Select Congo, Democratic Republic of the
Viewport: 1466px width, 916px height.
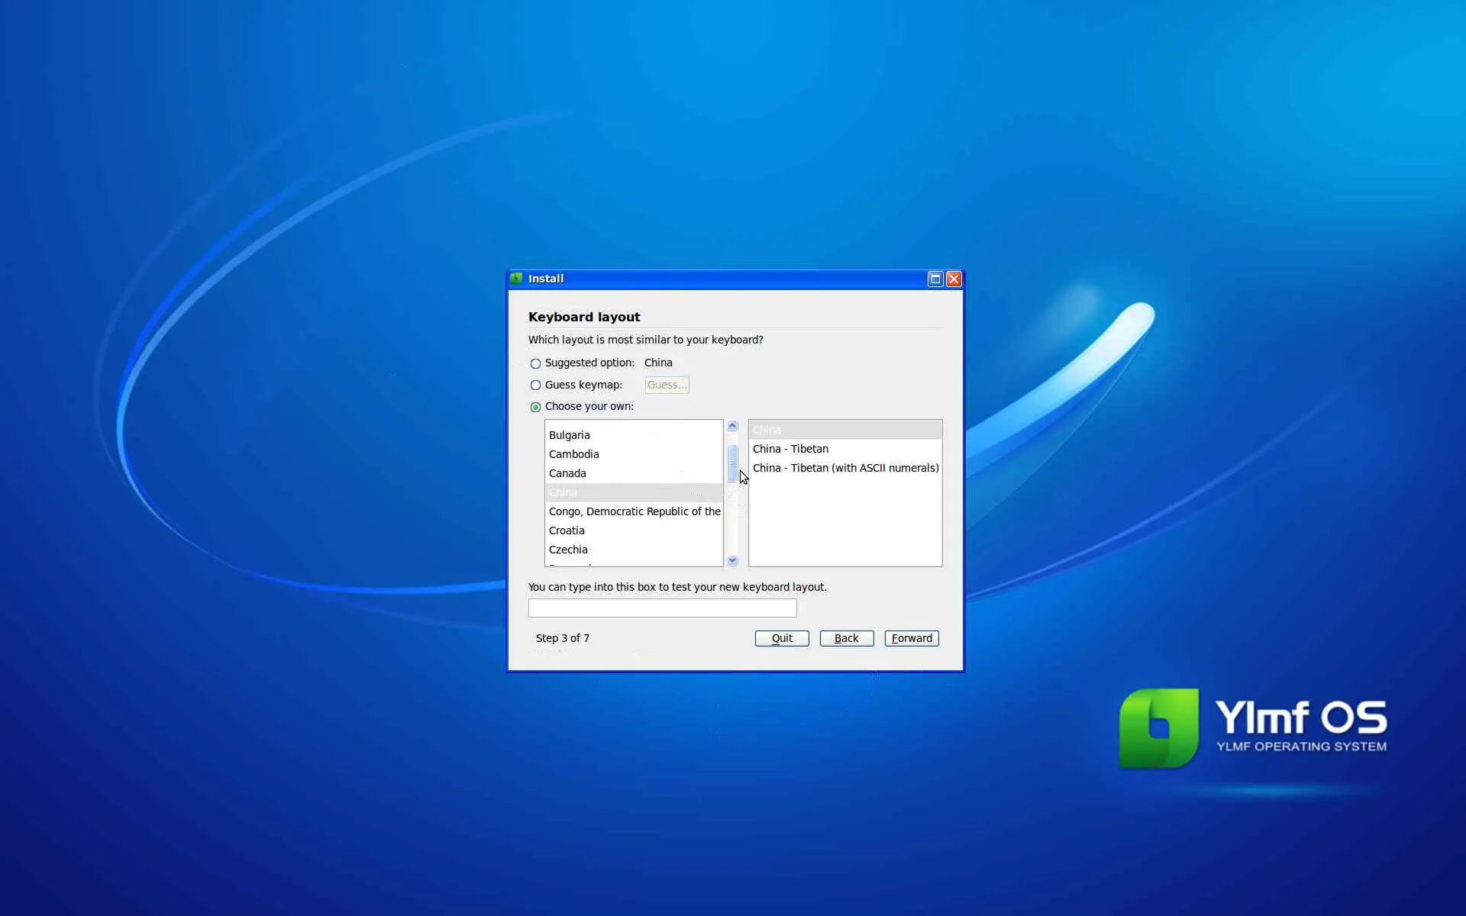pyautogui.click(x=634, y=511)
